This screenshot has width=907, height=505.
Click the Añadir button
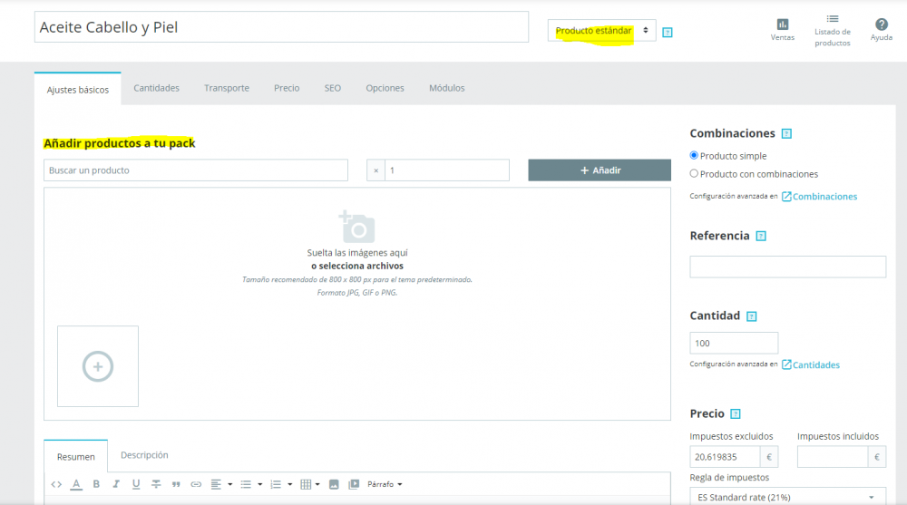pos(600,170)
